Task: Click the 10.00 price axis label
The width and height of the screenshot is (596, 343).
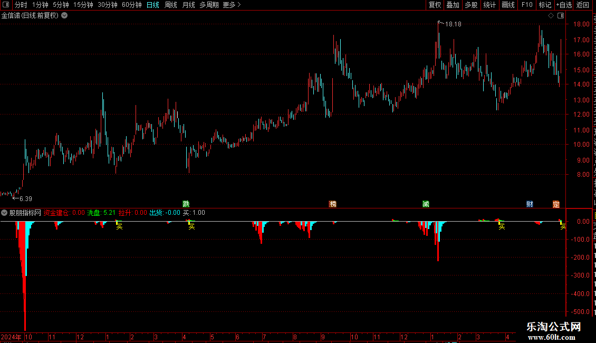Action: coord(582,145)
